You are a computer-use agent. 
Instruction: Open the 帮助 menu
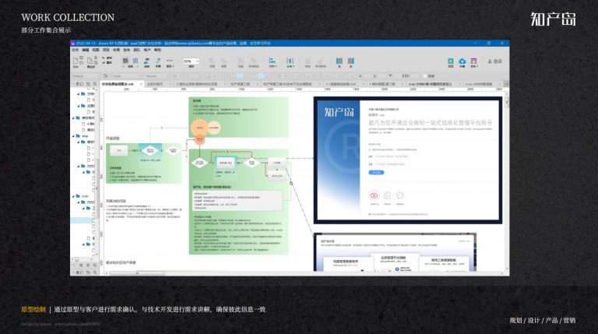click(x=157, y=50)
